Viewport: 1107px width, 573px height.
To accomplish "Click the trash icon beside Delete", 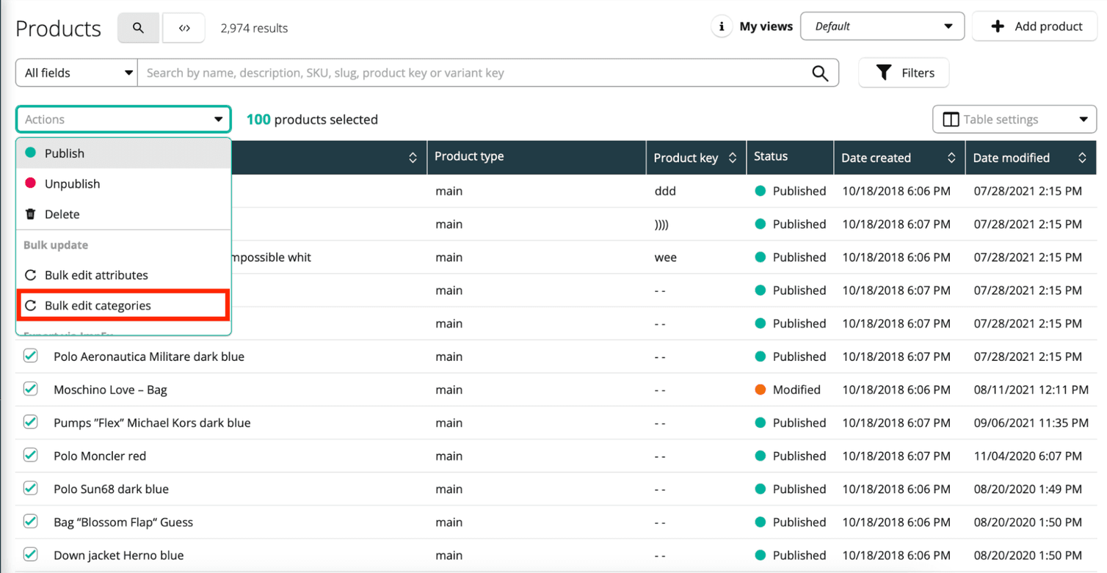I will pyautogui.click(x=30, y=213).
